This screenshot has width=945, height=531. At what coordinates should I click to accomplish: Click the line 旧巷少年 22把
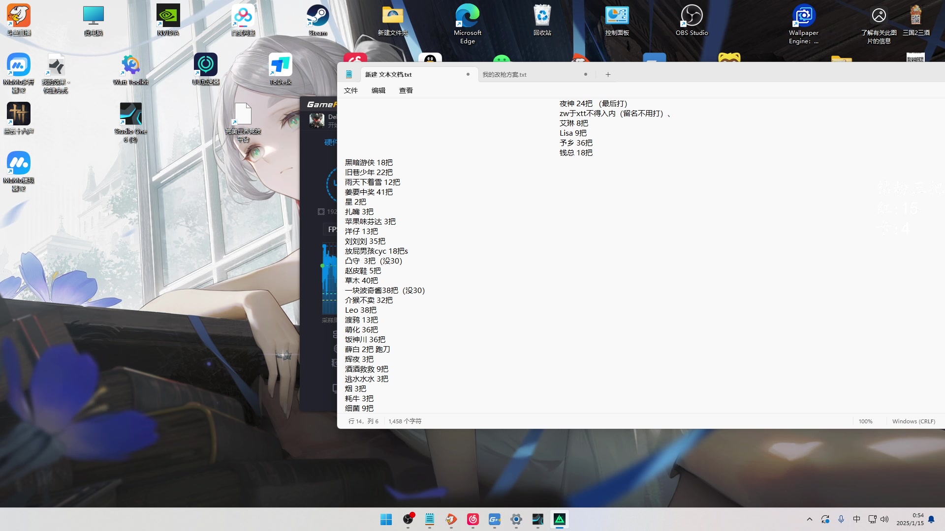click(x=369, y=173)
